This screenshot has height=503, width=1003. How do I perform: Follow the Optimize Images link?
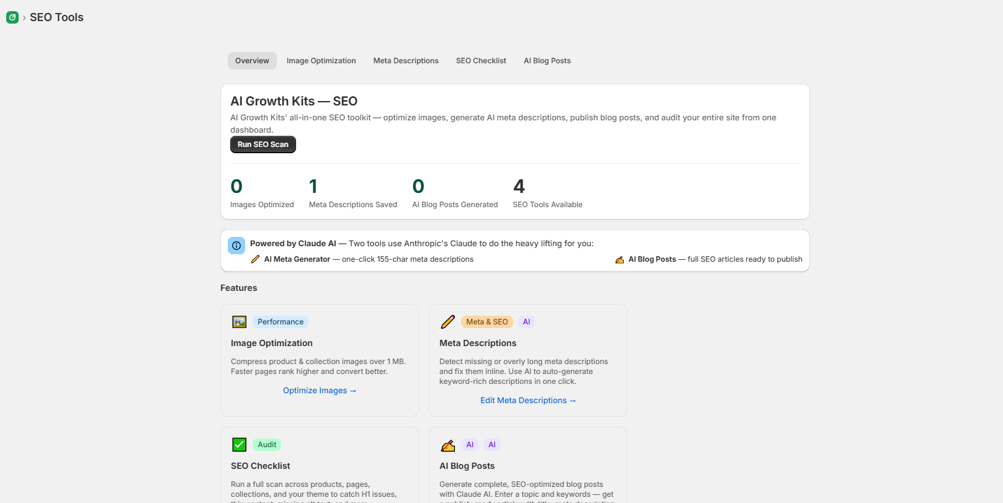[320, 391]
